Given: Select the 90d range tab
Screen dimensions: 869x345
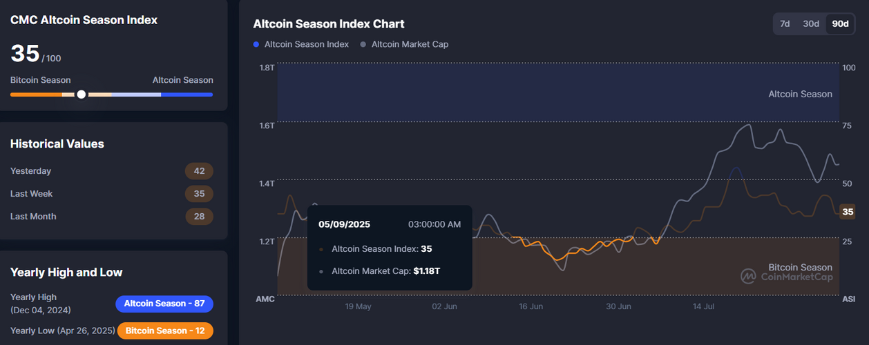Looking at the screenshot, I should 840,23.
